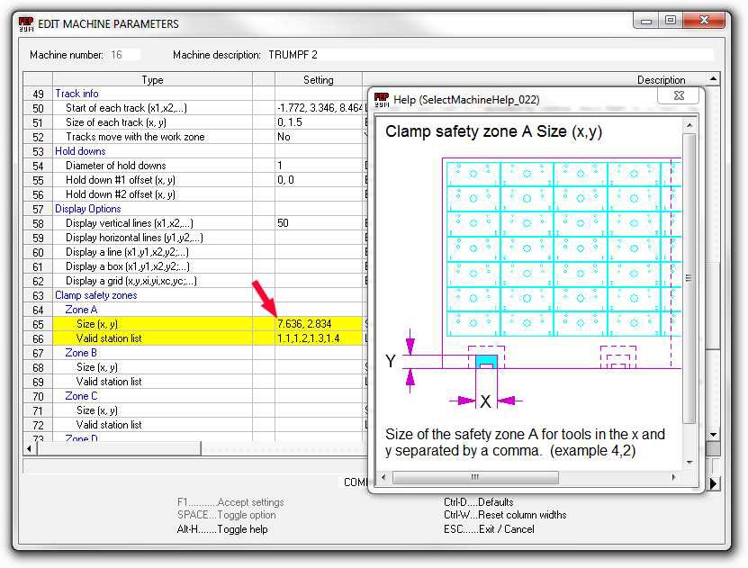Select the Clamp safety zones category row

96,295
